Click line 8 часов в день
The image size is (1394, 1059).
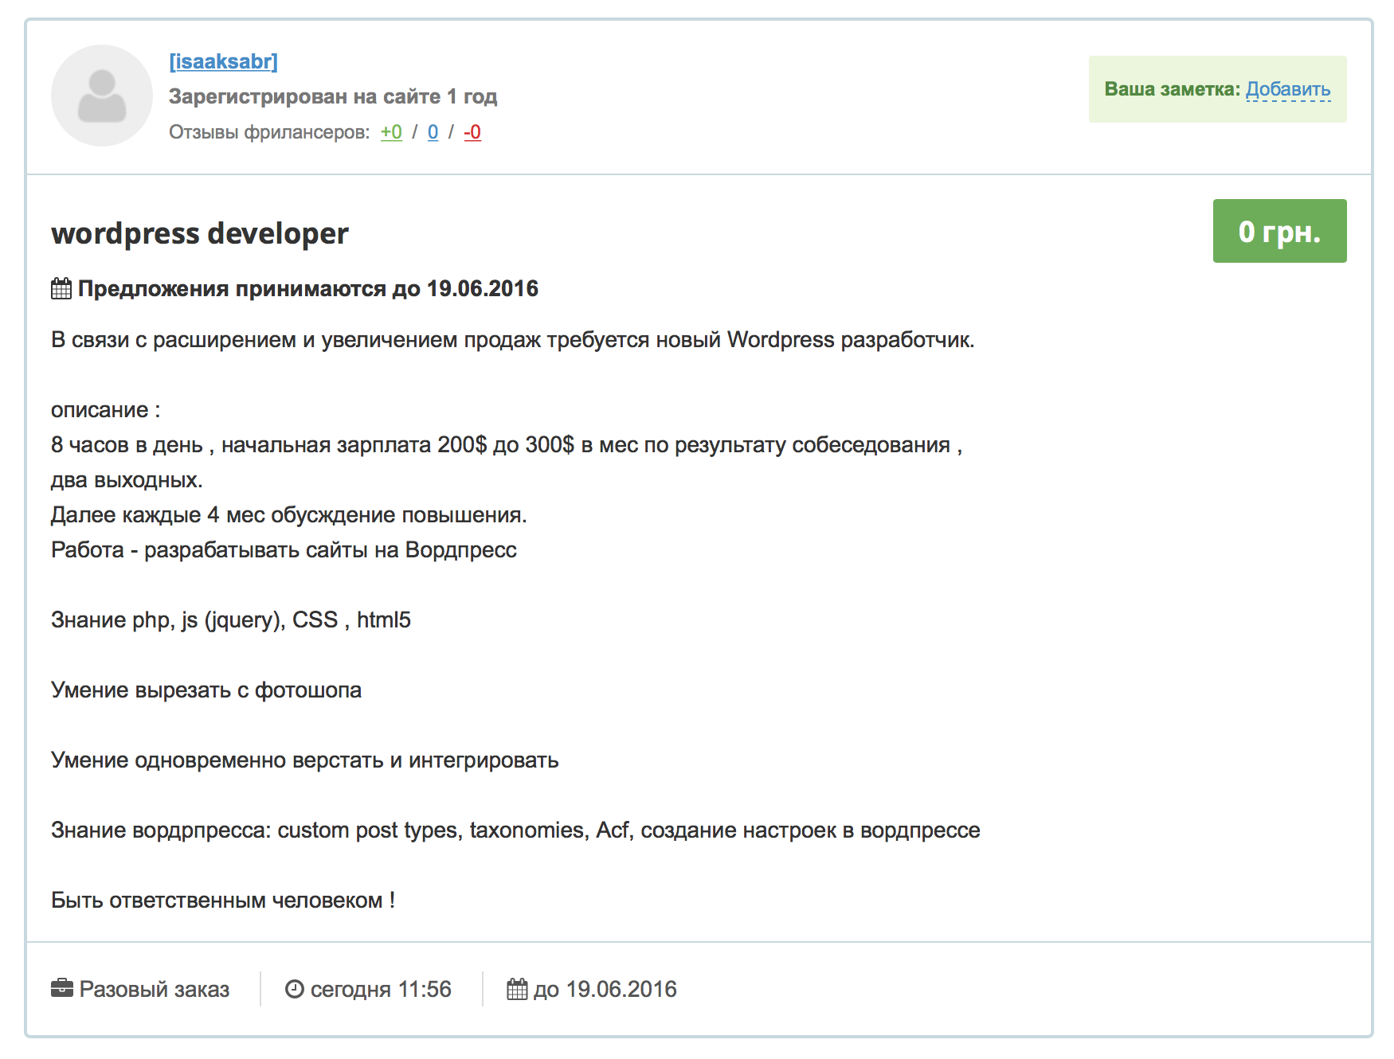pyautogui.click(x=507, y=444)
